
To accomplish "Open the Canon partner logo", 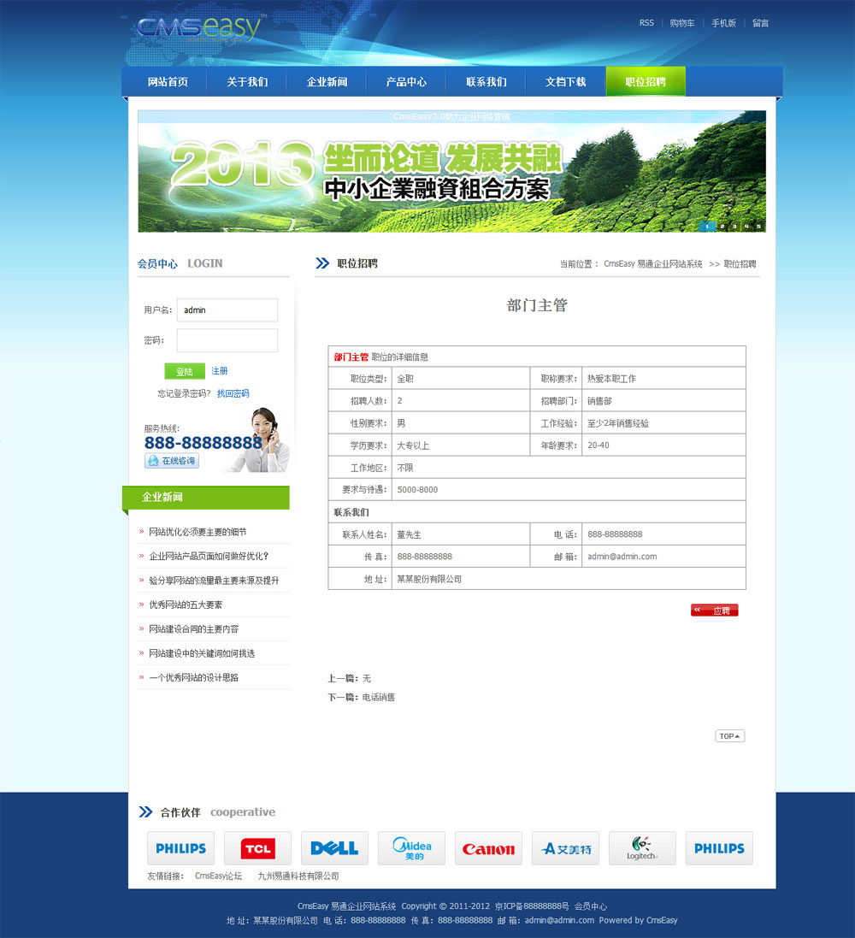I will point(488,848).
